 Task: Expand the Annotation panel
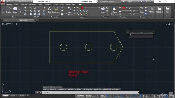point(56,17)
